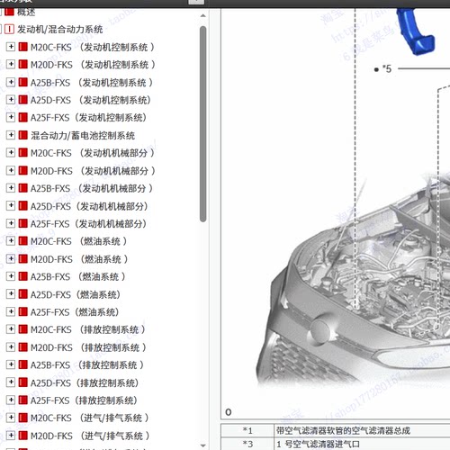Image resolution: width=450 pixels, height=450 pixels.
Task: Expand M20D-FKS (发动机机械部分) node
Action: click(x=11, y=170)
